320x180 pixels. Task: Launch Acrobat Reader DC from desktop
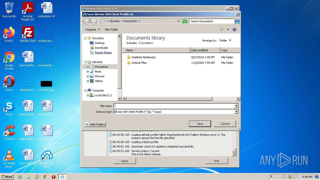[28, 11]
